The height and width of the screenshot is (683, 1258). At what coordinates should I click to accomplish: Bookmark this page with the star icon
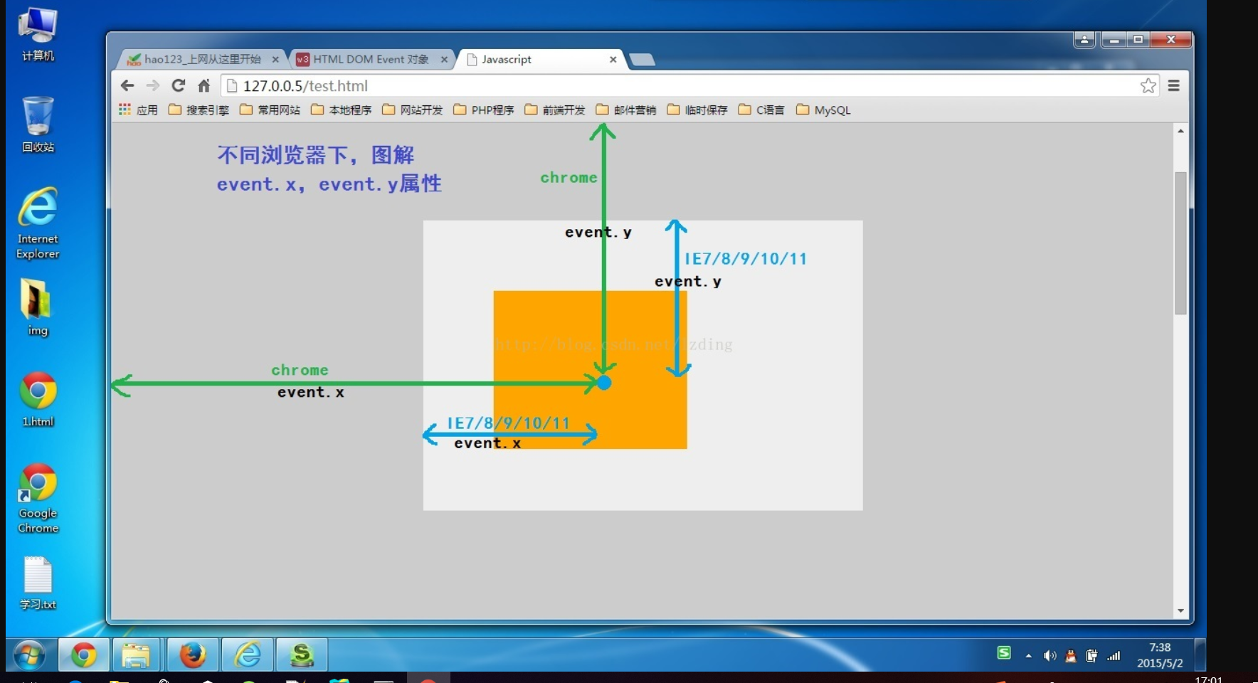pyautogui.click(x=1148, y=86)
